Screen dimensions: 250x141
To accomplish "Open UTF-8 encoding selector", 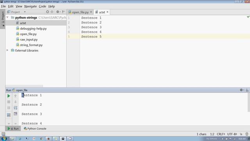I will coord(232,134).
